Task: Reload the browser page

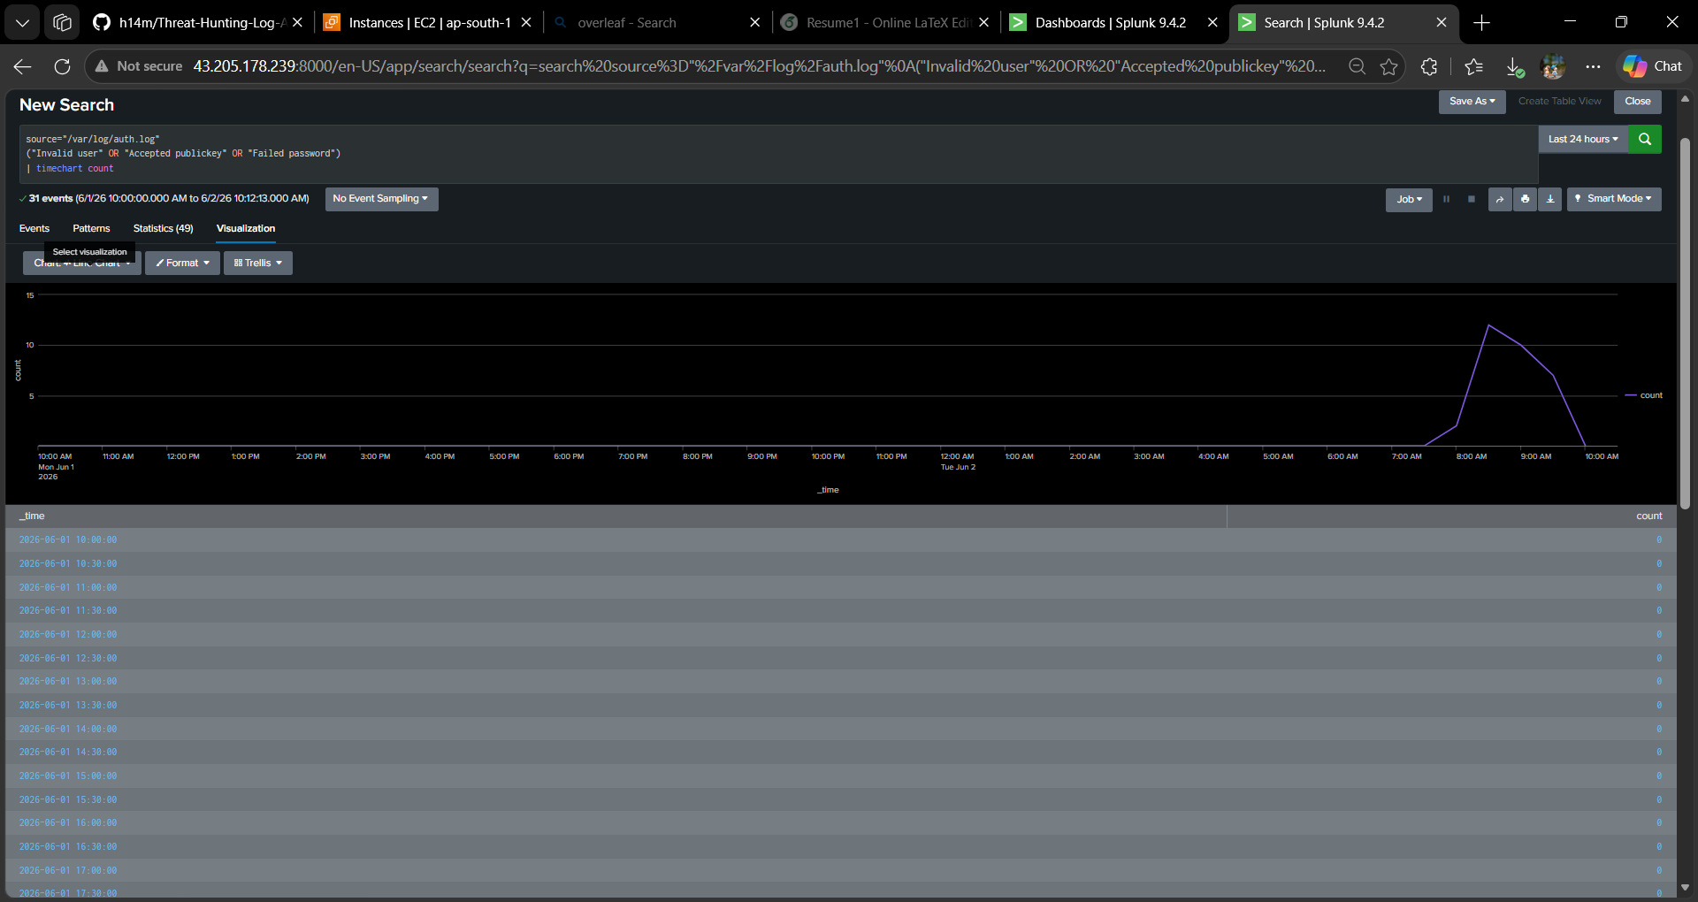Action: click(x=62, y=66)
